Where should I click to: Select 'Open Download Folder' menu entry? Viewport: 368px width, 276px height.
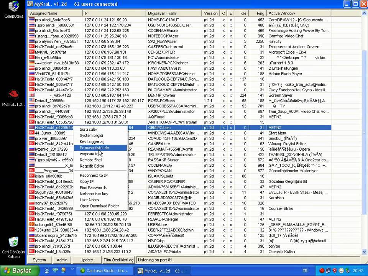(x=100, y=206)
